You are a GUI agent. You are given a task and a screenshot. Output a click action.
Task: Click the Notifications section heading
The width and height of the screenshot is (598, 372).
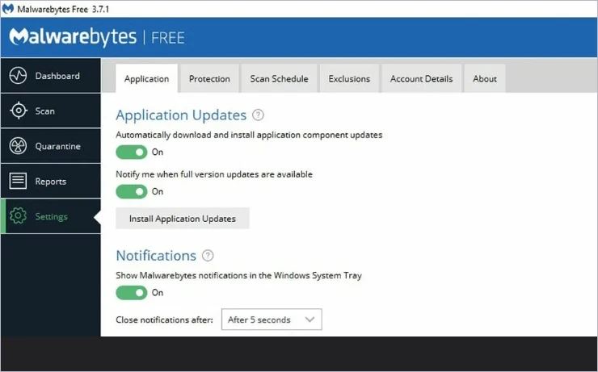point(156,256)
